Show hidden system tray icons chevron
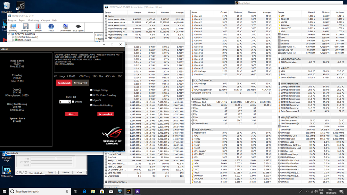This screenshot has height=195, width=347. click(x=307, y=192)
